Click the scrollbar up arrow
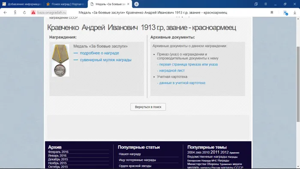 click(298, 19)
